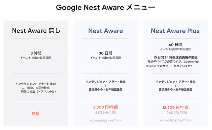Click the 60 日間 event history text
This screenshot has width=212, height=130.
[x=175, y=45]
